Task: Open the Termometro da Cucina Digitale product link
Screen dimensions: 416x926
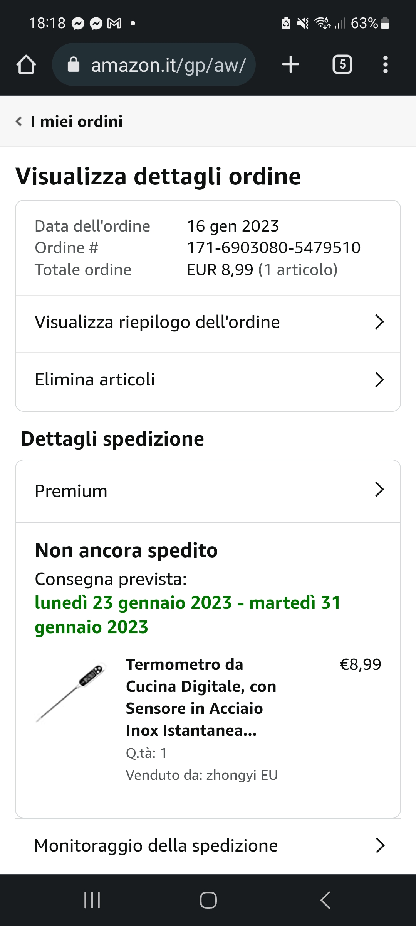Action: coord(201,697)
